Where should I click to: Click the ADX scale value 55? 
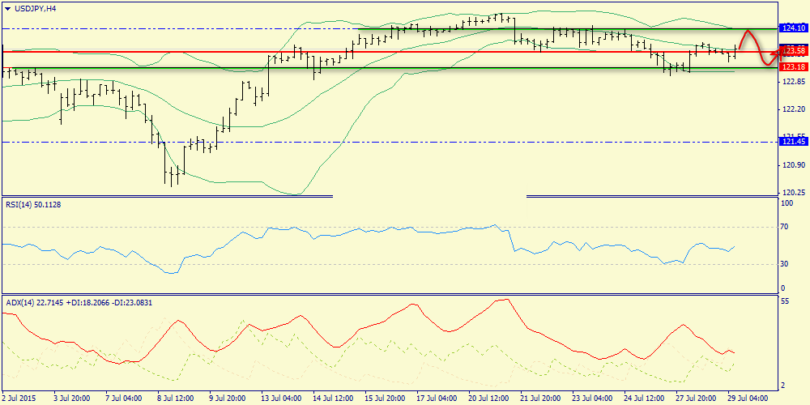click(784, 301)
